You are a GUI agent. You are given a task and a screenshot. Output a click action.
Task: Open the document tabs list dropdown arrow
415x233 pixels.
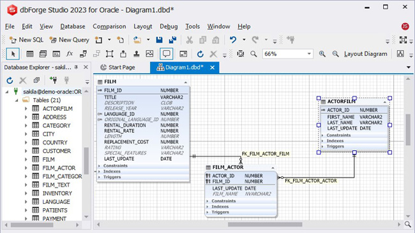pyautogui.click(x=409, y=67)
